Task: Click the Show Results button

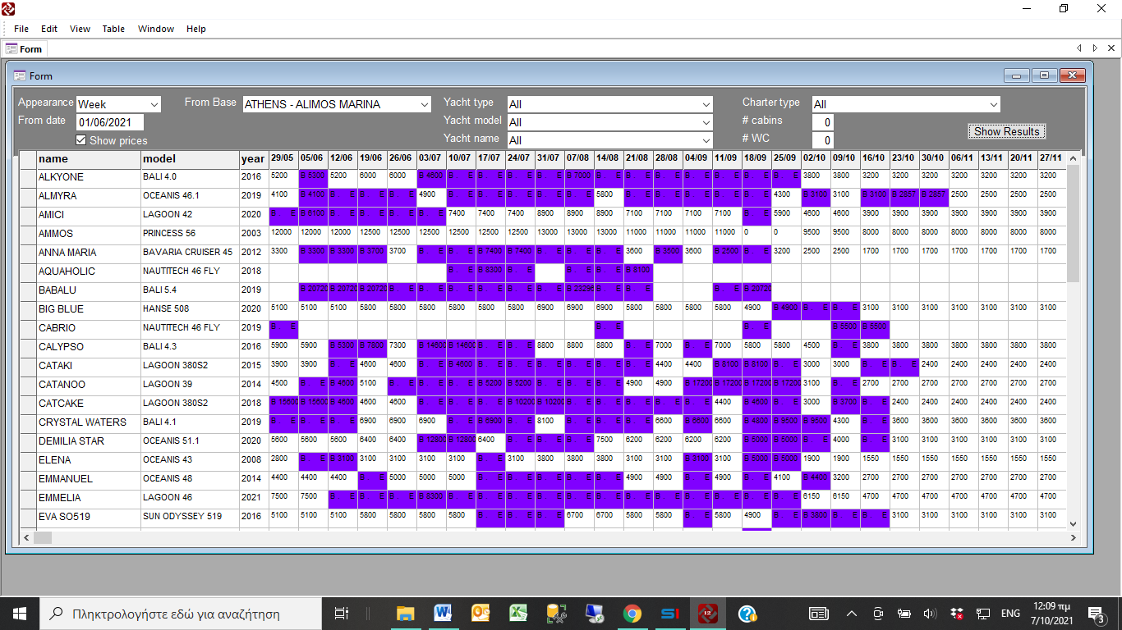Action: [x=1006, y=131]
